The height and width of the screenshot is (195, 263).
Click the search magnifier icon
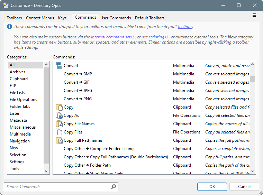pyautogui.click(x=114, y=187)
